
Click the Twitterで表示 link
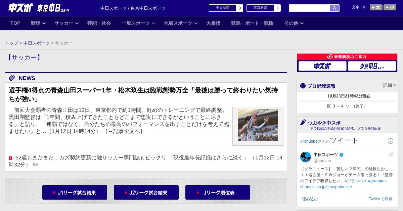coord(380,199)
